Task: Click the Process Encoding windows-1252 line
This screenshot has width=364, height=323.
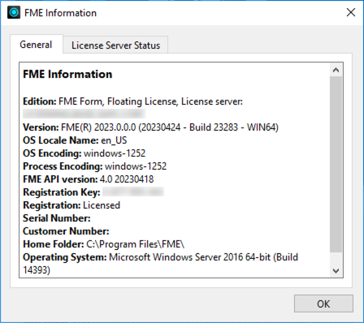Action: click(95, 166)
